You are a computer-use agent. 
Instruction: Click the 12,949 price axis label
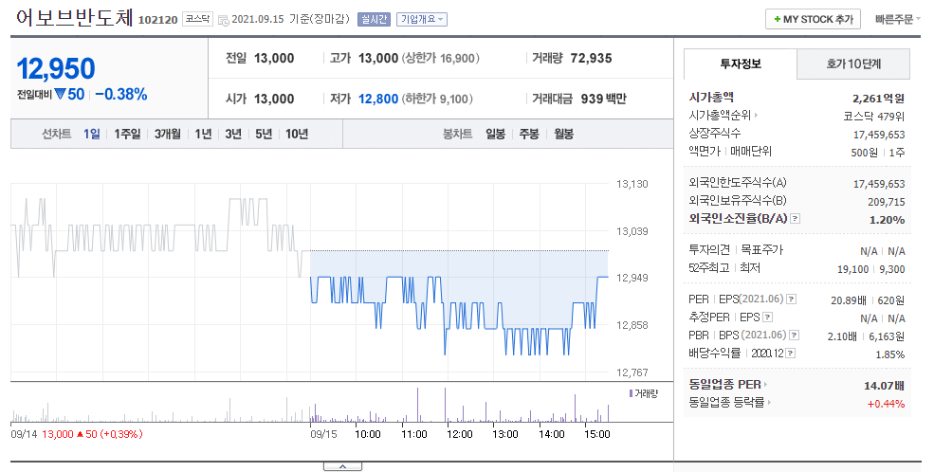(x=632, y=278)
